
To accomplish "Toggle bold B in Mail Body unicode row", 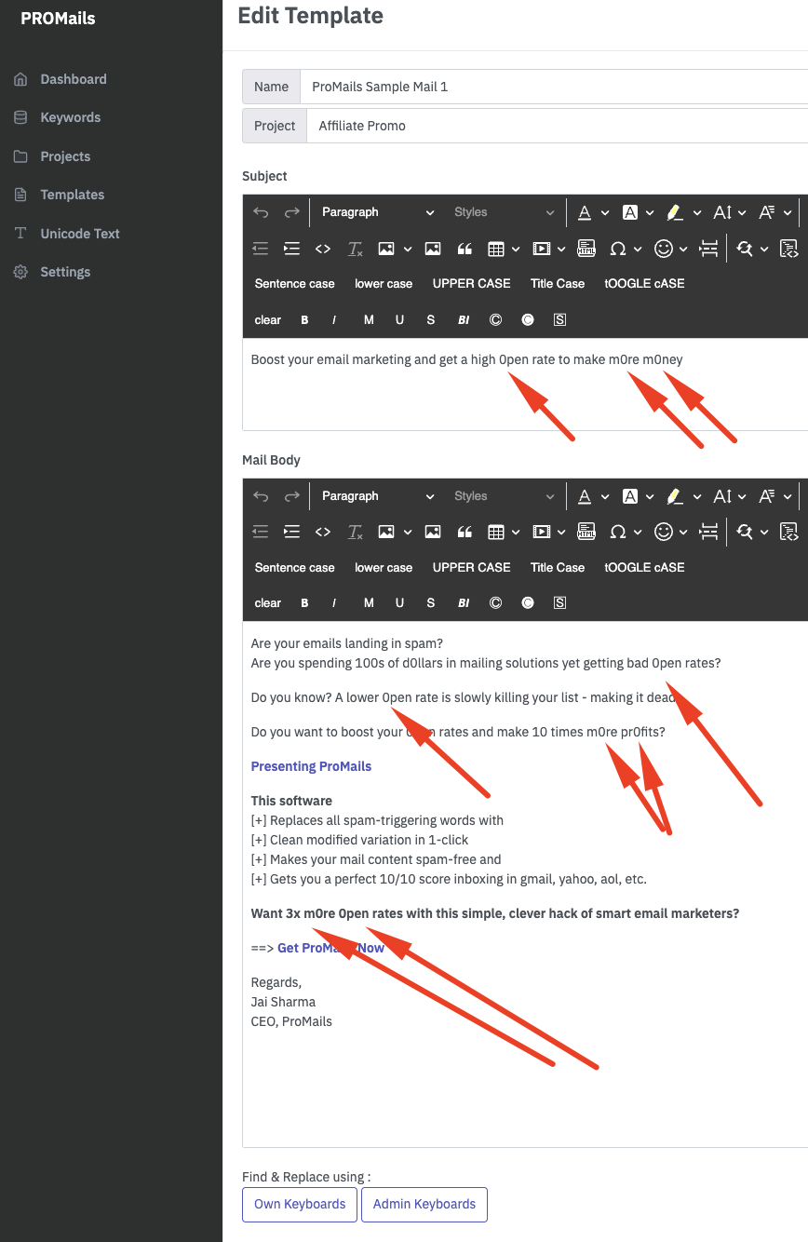I will click(304, 603).
